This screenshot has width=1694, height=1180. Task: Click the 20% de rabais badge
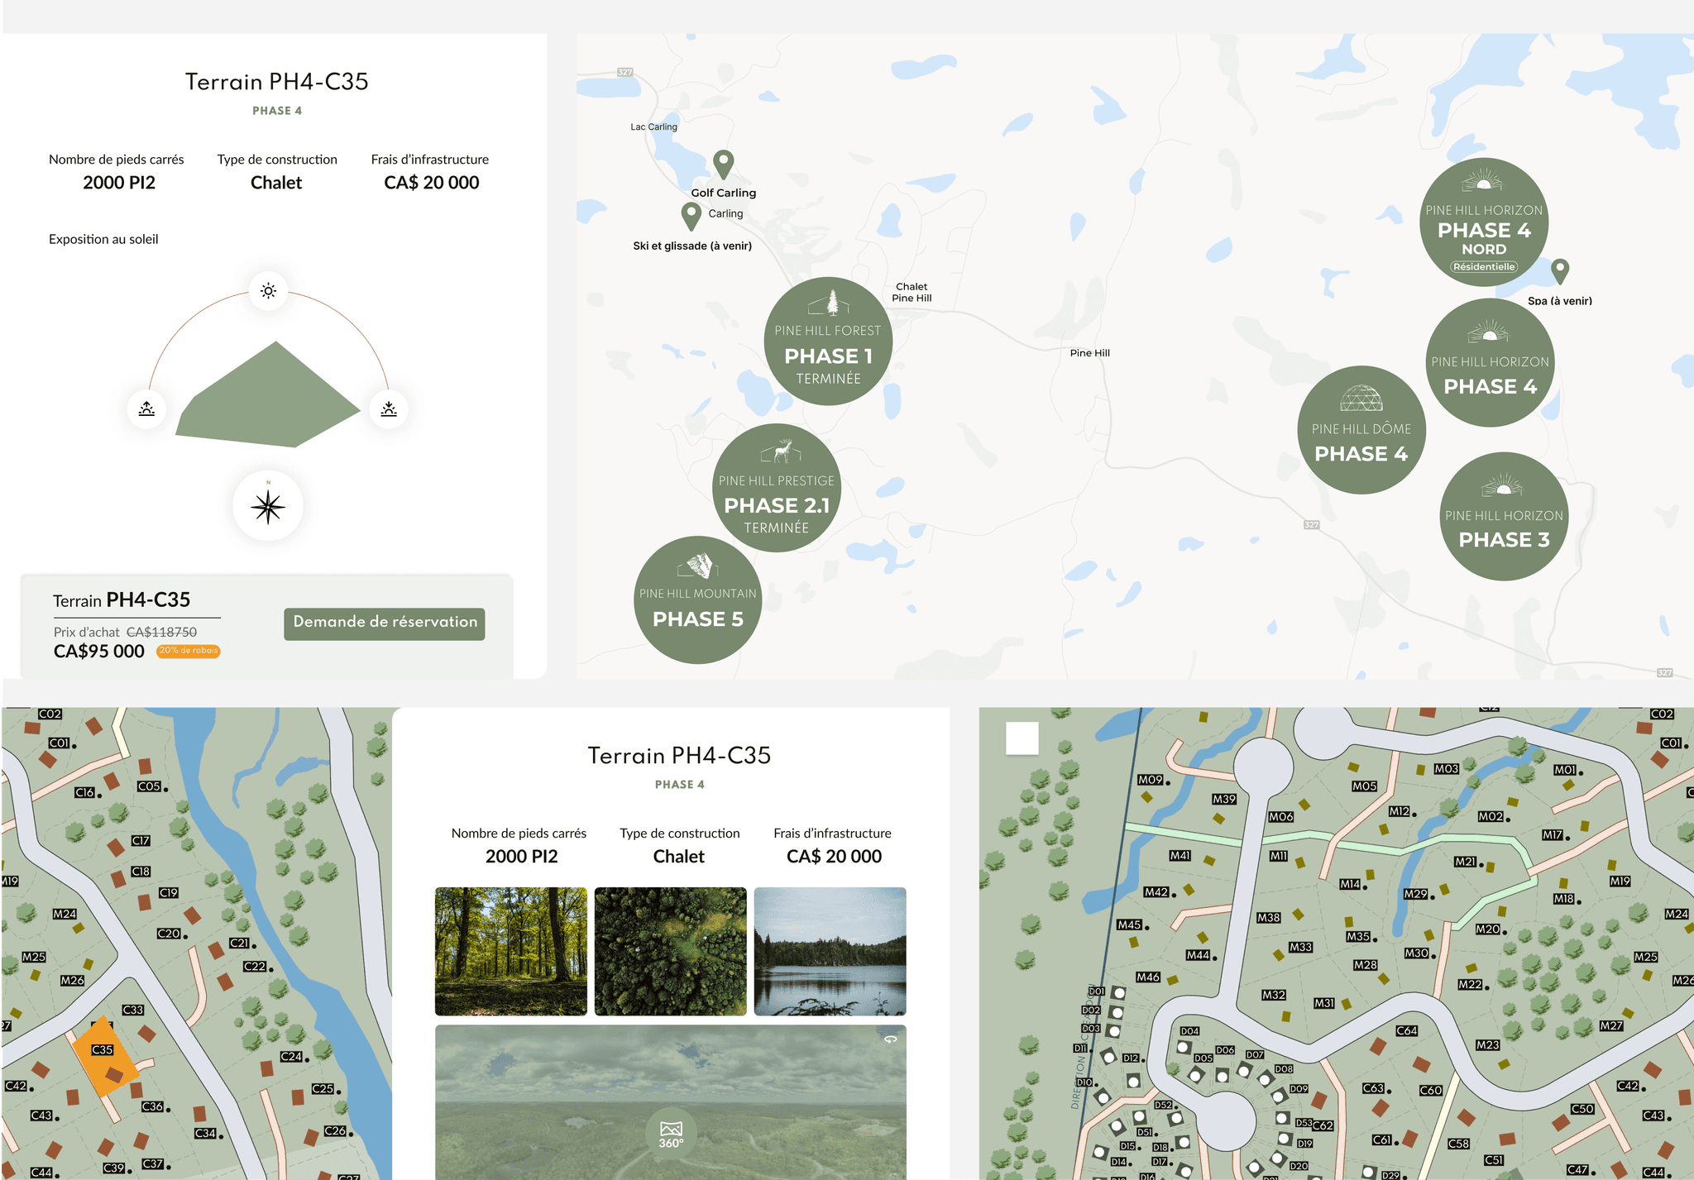point(189,651)
